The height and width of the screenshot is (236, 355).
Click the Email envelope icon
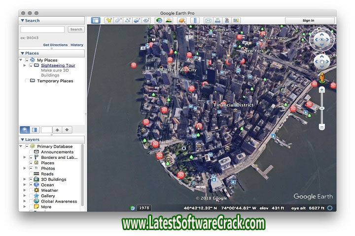click(208, 20)
